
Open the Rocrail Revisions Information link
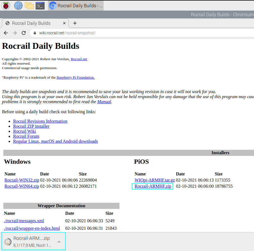click(x=40, y=121)
